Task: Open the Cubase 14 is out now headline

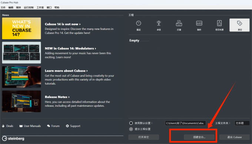Action: (x=63, y=24)
